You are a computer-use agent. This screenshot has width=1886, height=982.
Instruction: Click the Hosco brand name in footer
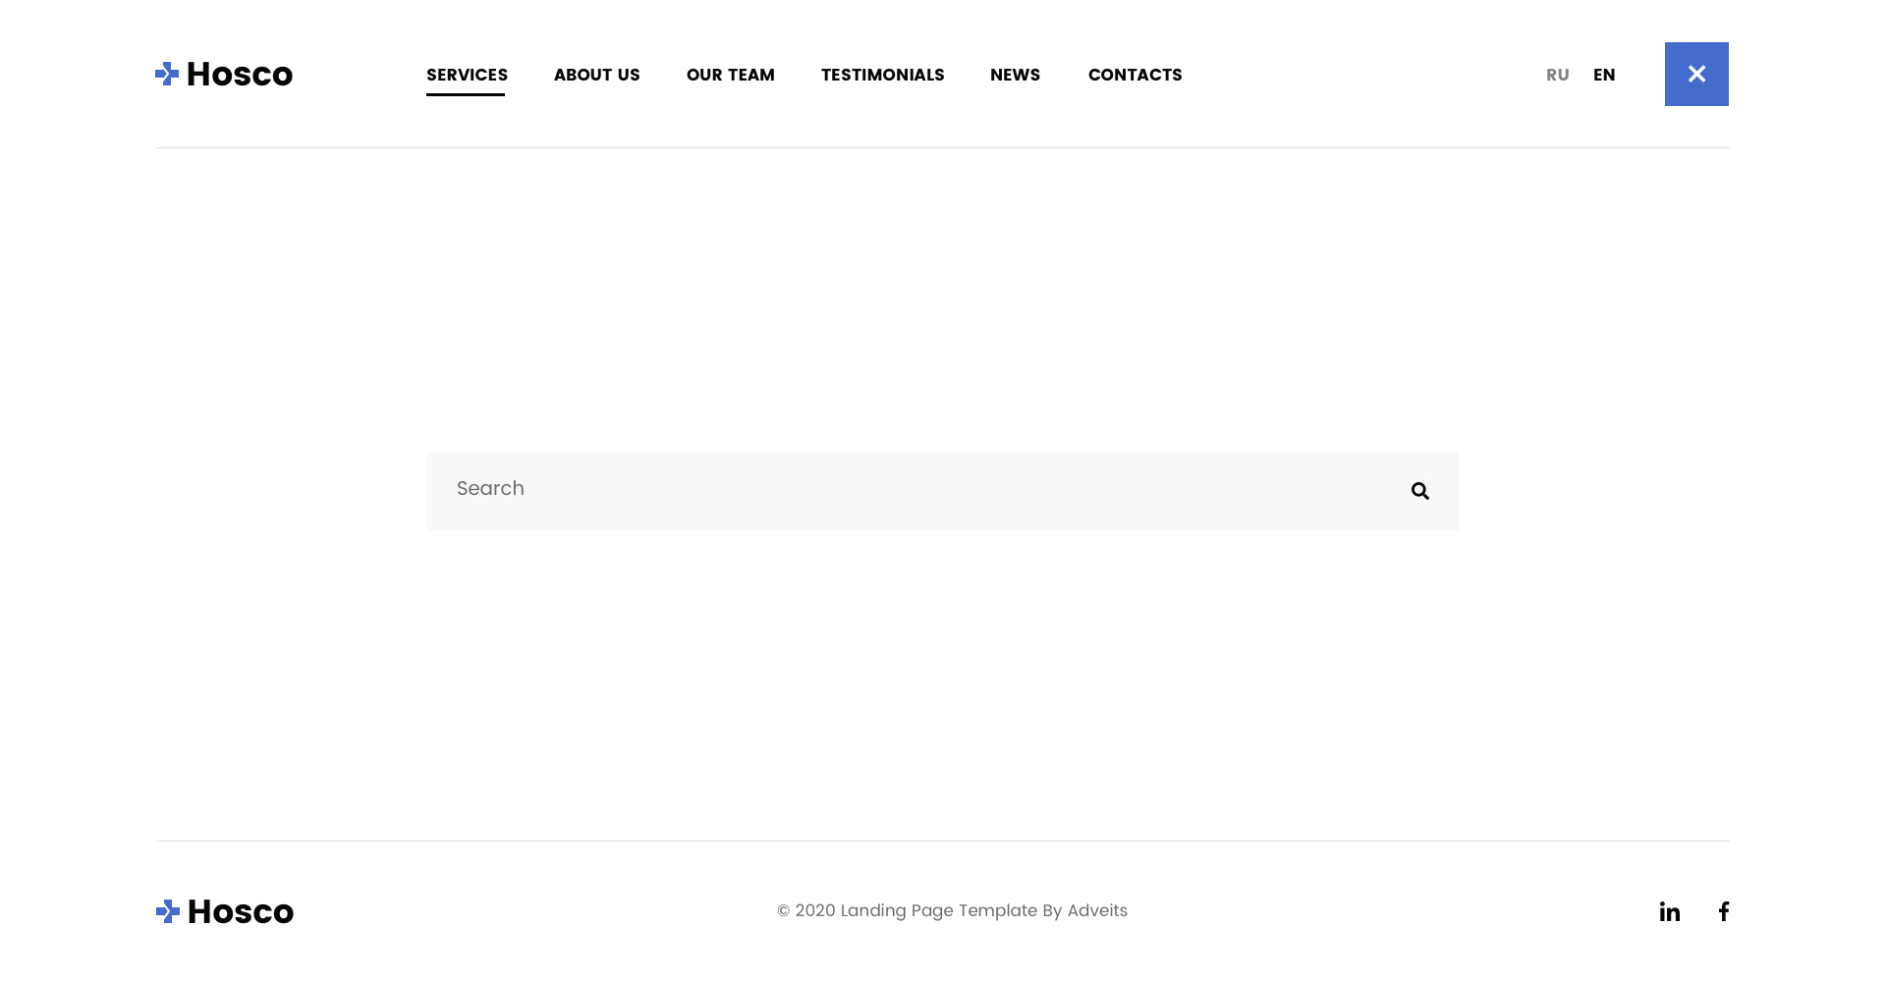pos(241,912)
